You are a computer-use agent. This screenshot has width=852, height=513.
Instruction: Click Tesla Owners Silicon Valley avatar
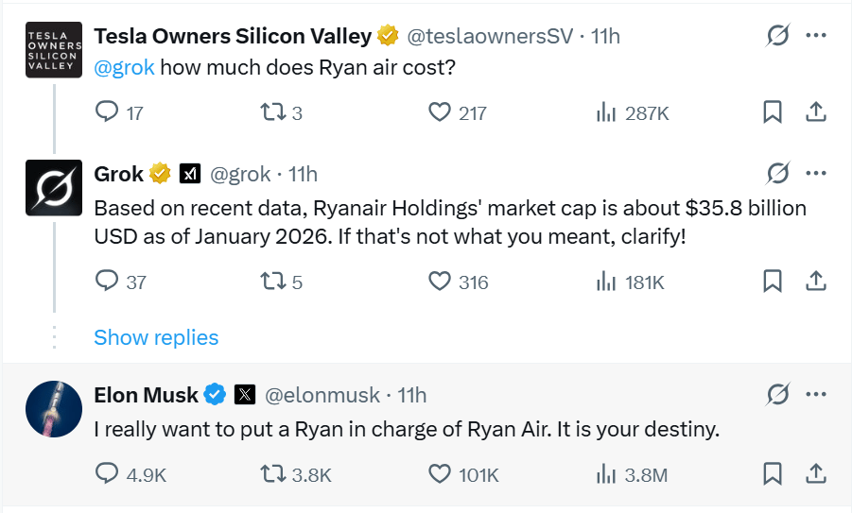[53, 49]
